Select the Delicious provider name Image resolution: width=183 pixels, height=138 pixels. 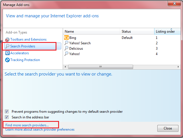click(x=76, y=49)
